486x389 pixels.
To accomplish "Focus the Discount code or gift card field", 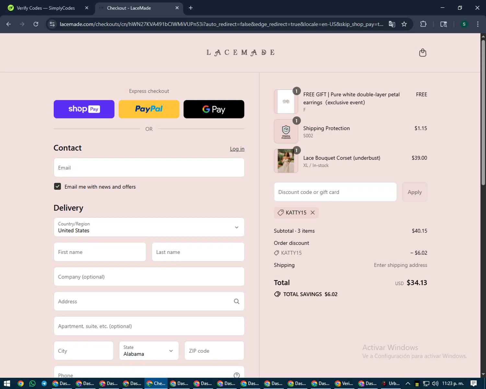I will coord(335,192).
